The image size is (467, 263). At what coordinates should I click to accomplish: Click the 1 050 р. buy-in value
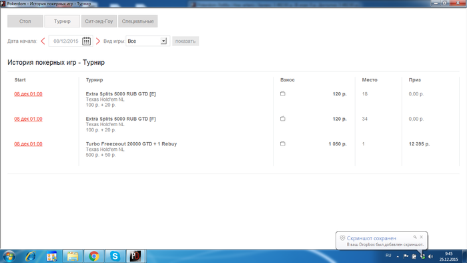click(x=338, y=144)
